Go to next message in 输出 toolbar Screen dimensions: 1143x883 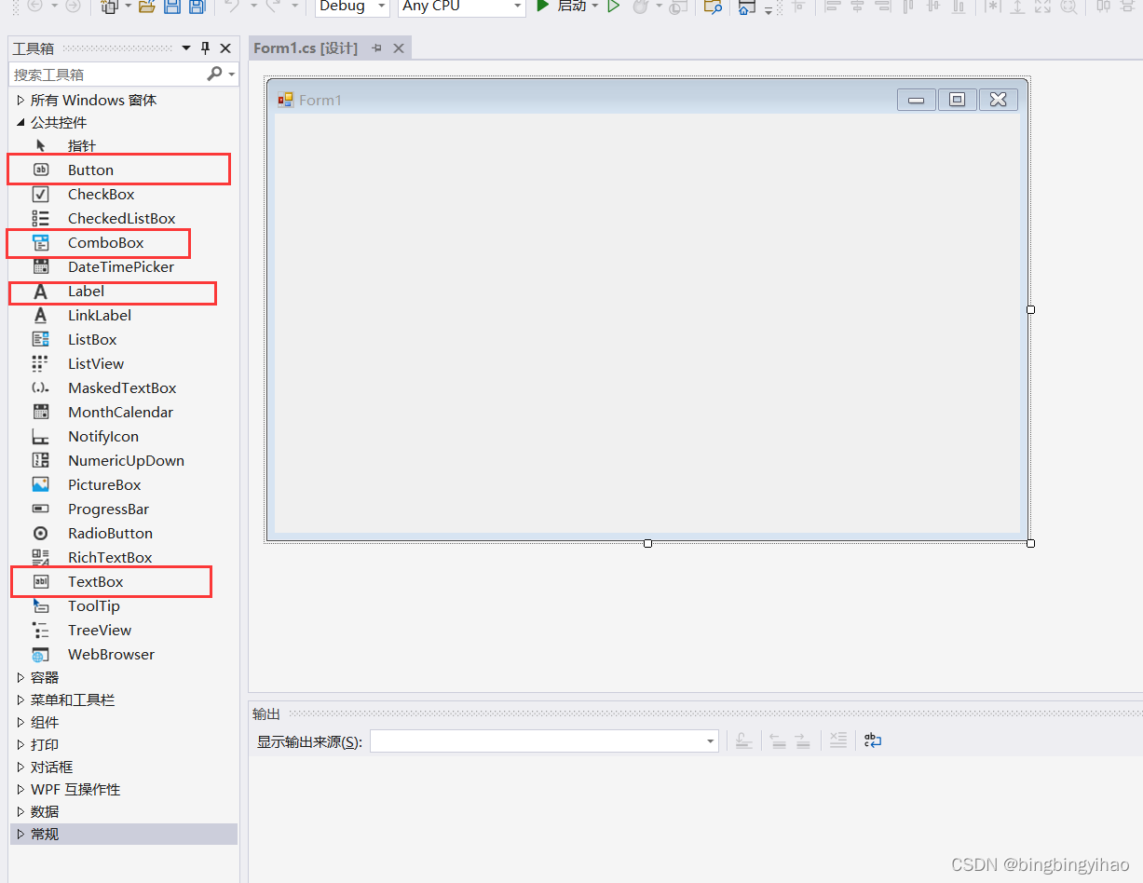[x=802, y=740]
